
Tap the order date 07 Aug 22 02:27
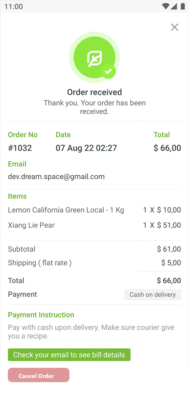click(86, 148)
